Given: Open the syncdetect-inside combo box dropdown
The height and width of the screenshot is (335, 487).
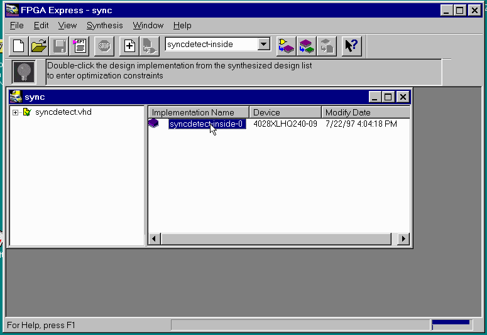Looking at the screenshot, I should [264, 45].
